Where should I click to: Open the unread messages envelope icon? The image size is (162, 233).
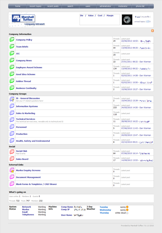point(148,22)
